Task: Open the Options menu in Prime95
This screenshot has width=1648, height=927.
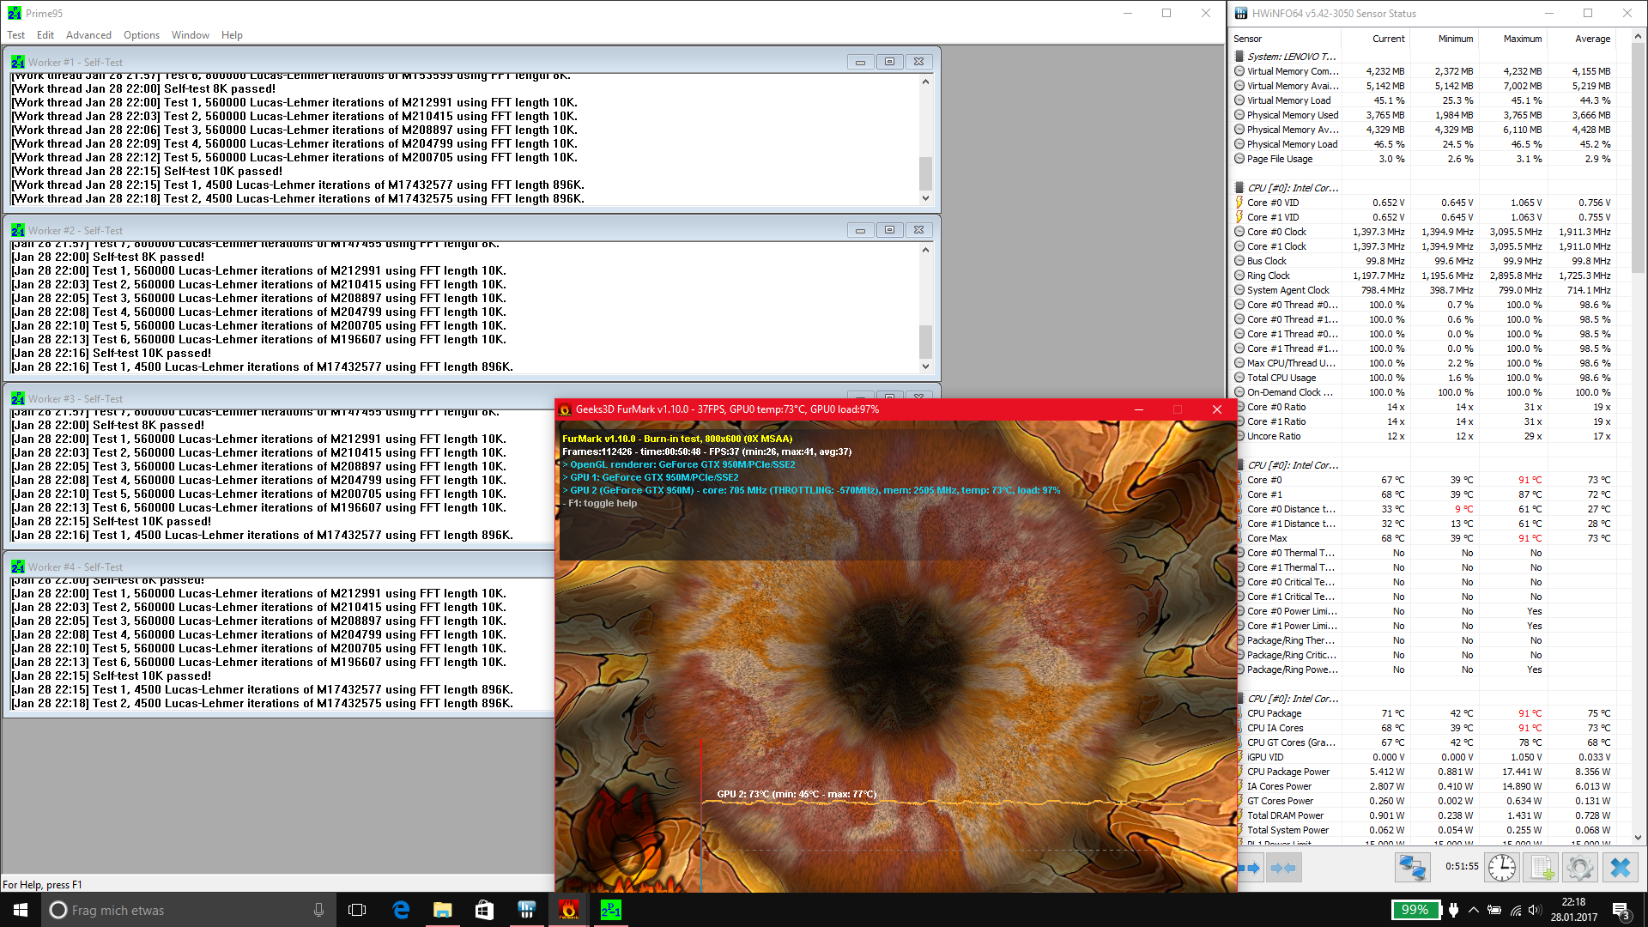Action: [x=141, y=35]
